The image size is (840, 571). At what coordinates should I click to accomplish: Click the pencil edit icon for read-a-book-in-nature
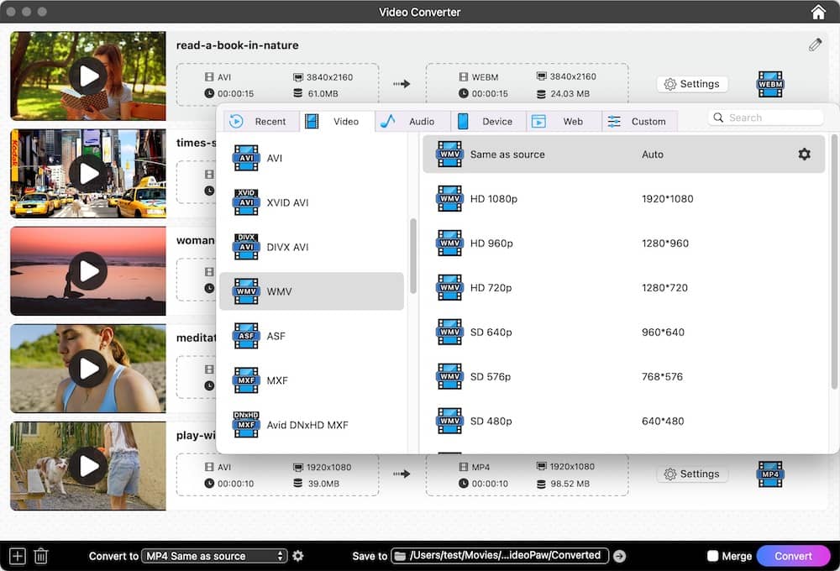pos(815,45)
